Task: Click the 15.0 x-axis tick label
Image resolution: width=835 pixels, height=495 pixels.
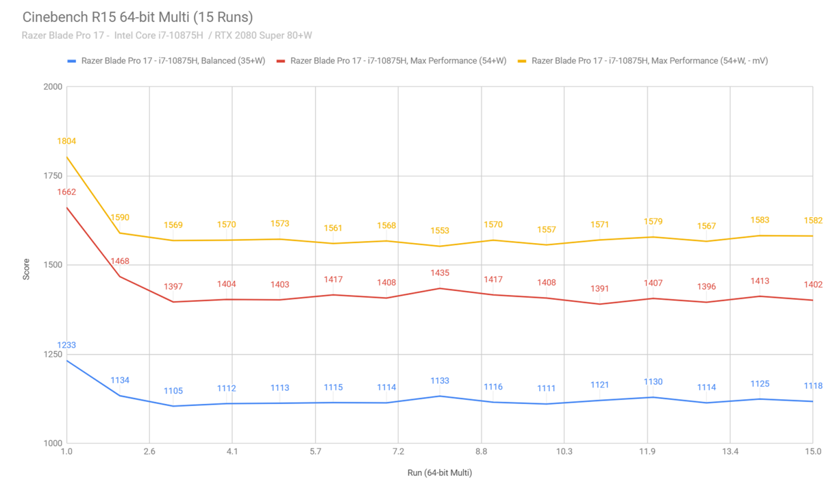Action: [813, 452]
